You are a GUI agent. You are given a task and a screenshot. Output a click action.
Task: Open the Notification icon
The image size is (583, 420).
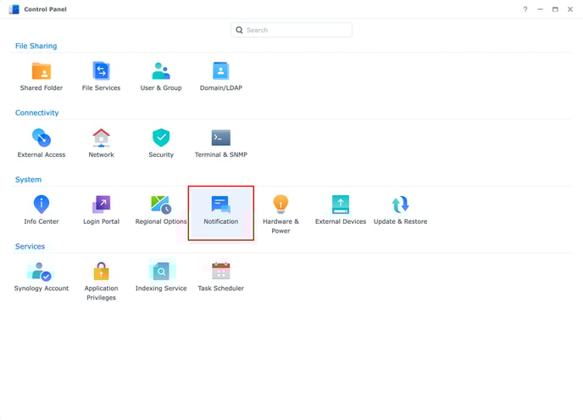click(x=221, y=204)
